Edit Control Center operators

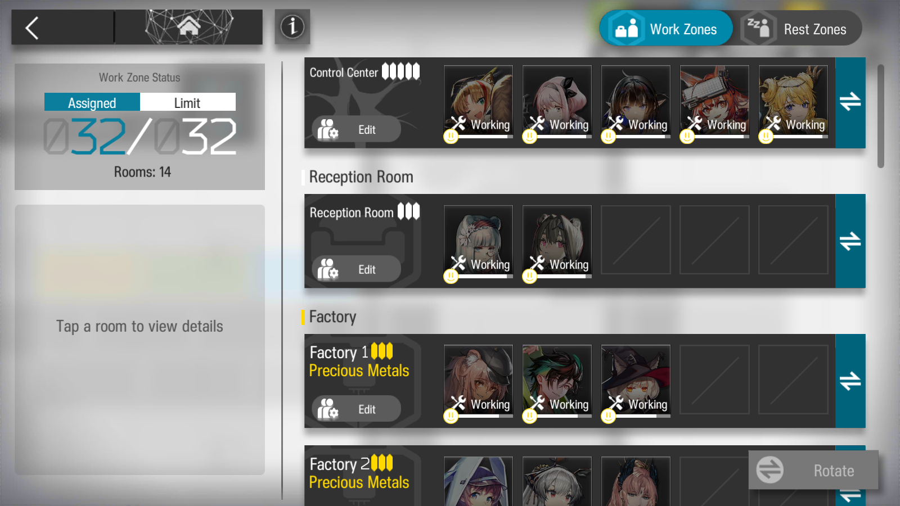pos(356,130)
